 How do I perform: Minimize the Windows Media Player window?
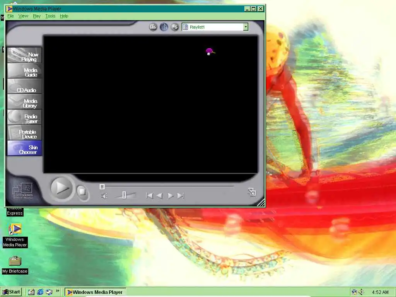[x=247, y=9]
